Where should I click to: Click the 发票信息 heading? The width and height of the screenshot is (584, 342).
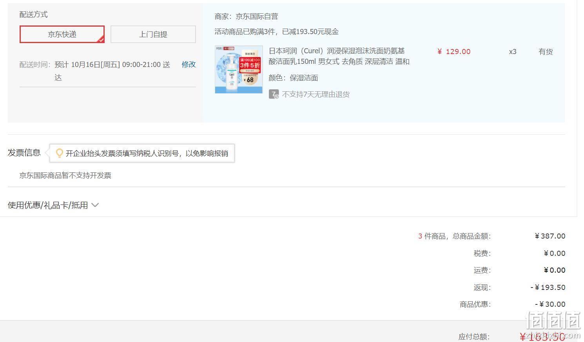click(x=24, y=153)
